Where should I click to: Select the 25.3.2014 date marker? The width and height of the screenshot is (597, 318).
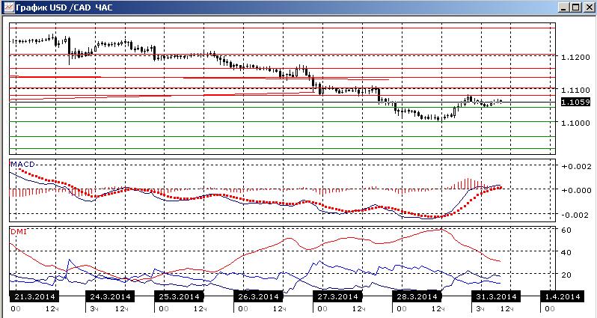pos(179,296)
